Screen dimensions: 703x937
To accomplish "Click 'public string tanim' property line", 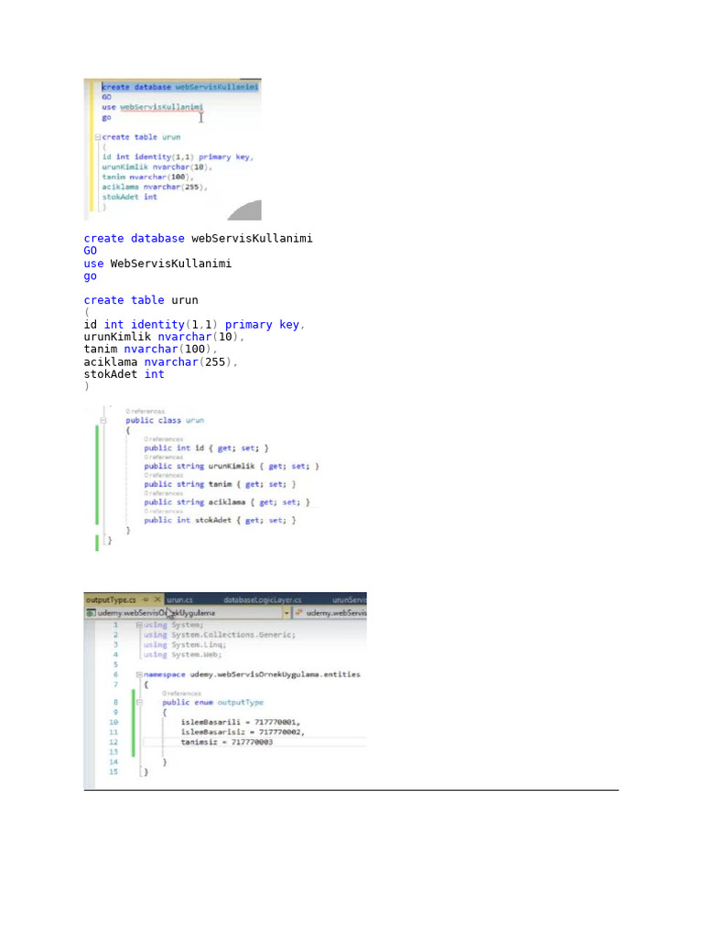I will click(220, 485).
